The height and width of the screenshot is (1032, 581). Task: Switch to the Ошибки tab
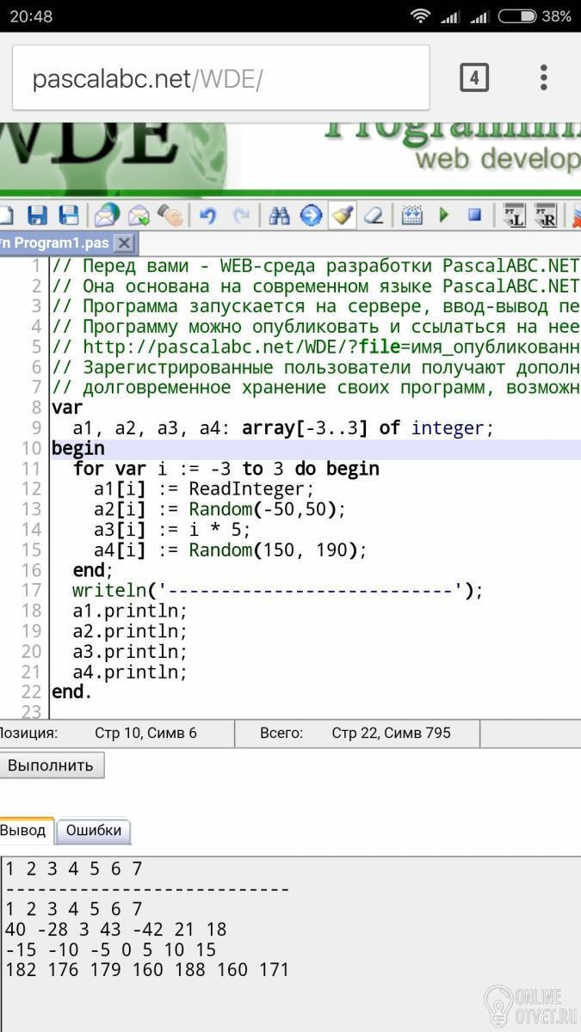(x=95, y=831)
